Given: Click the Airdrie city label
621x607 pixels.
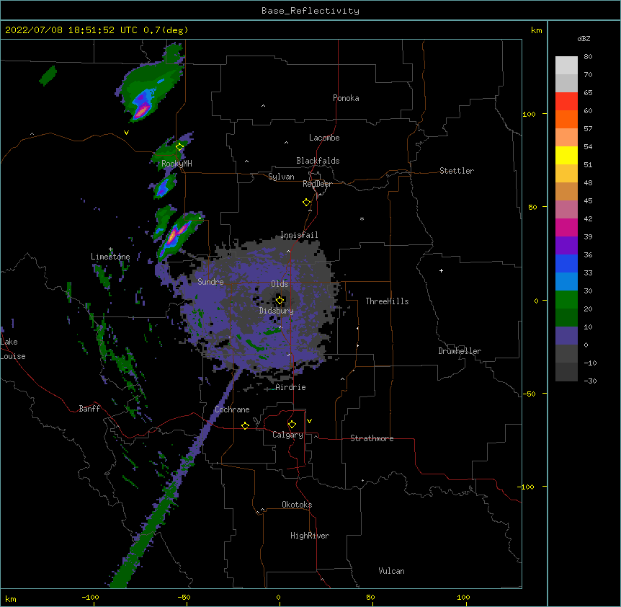Looking at the screenshot, I should point(291,387).
